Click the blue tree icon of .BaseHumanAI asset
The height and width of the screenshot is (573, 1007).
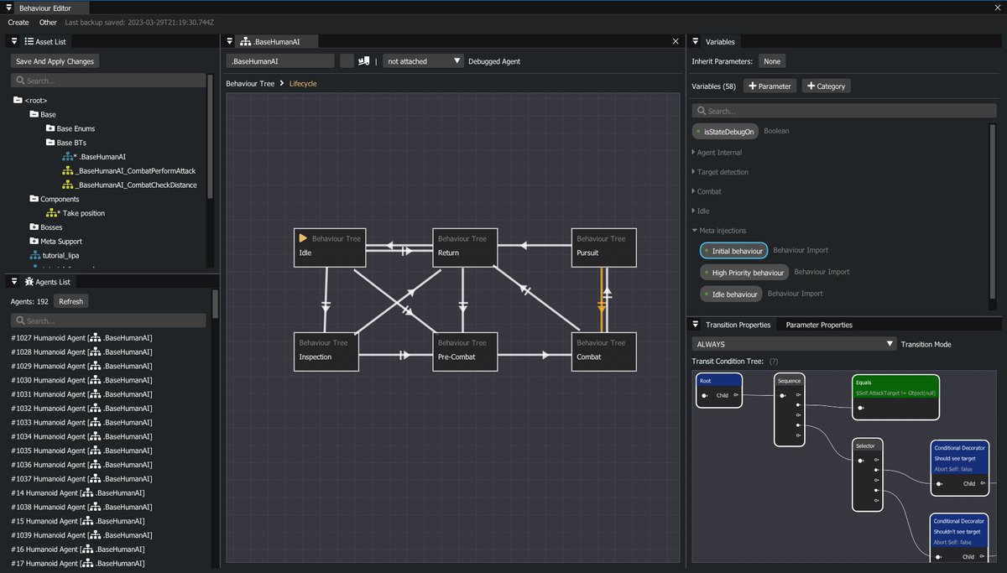(x=68, y=156)
